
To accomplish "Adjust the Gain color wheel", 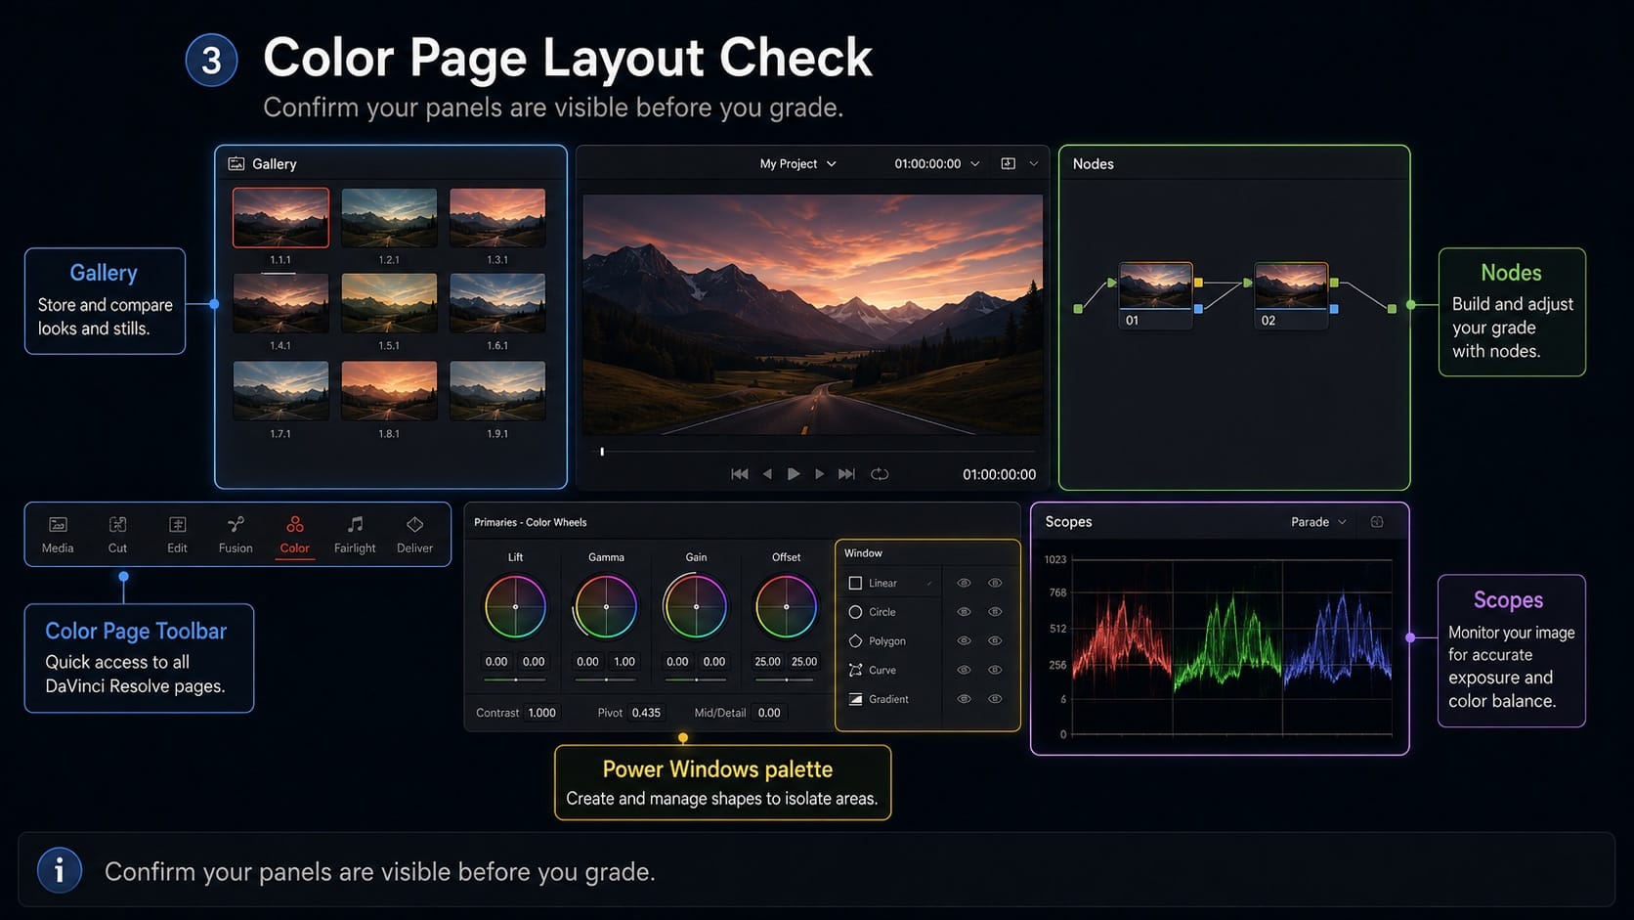I will tap(696, 606).
